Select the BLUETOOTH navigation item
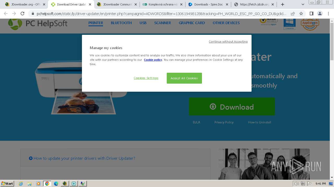The image size is (334, 187). click(121, 23)
